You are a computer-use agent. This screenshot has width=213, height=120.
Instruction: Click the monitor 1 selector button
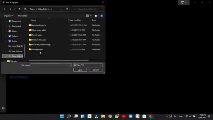(x=184, y=2)
